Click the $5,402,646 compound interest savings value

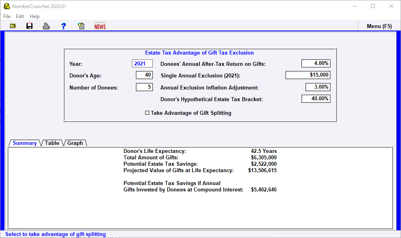tap(264, 189)
